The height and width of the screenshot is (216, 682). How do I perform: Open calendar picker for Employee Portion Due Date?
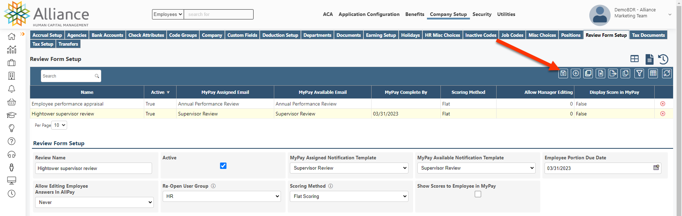(x=656, y=168)
